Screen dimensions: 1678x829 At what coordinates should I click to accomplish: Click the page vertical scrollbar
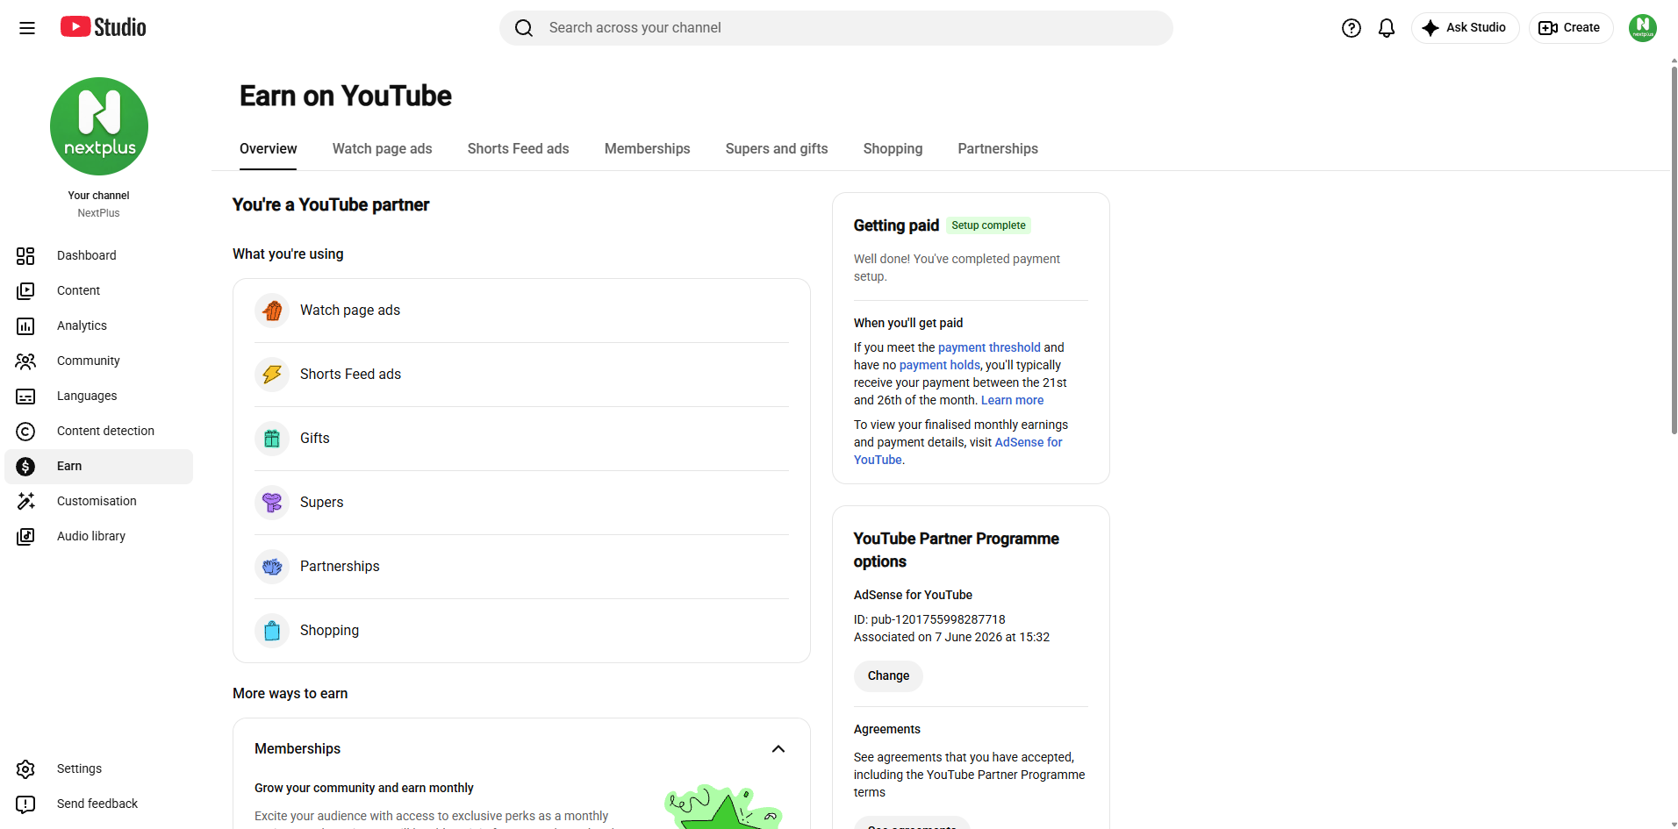[1674, 250]
